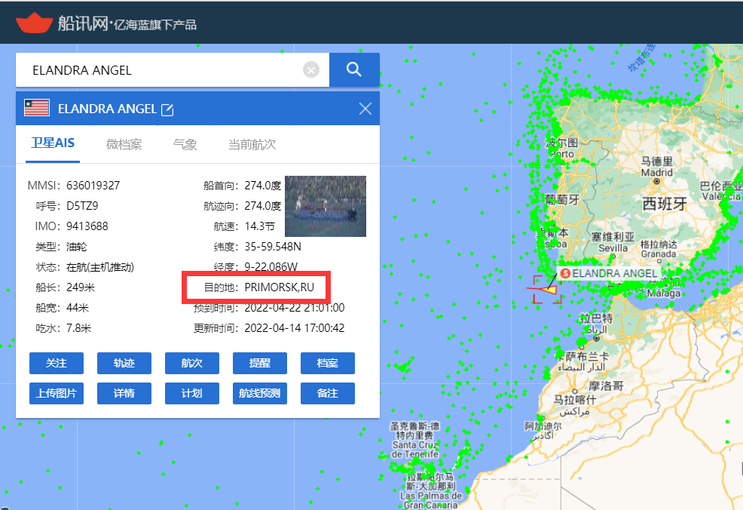This screenshot has height=510, width=743.
Task: Switch to the 卫星AIS tab
Action: coord(53,143)
